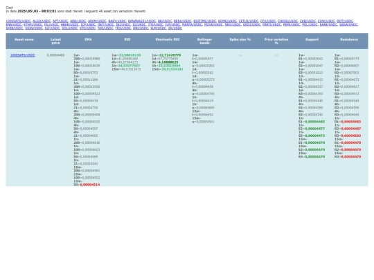Click the TAO/USDC link

click(x=105, y=28)
